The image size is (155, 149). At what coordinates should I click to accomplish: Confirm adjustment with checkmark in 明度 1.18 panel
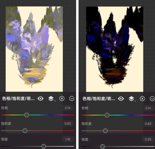pyautogui.click(x=72, y=98)
